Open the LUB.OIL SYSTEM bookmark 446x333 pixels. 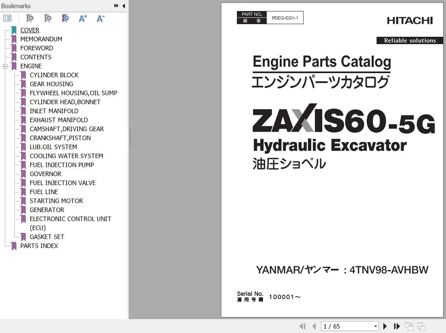coord(53,147)
